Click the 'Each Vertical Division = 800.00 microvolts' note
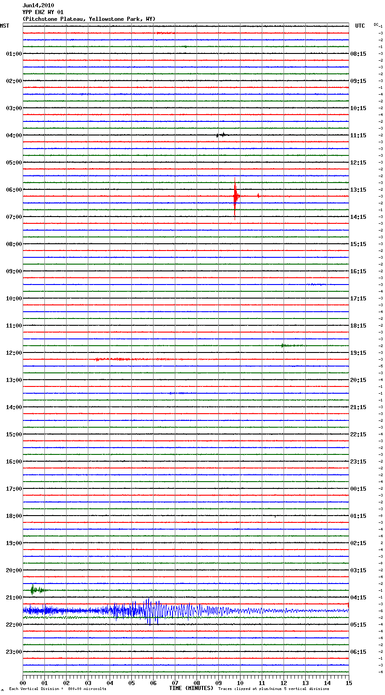Screen dimensions: 385x695 (x=58, y=689)
